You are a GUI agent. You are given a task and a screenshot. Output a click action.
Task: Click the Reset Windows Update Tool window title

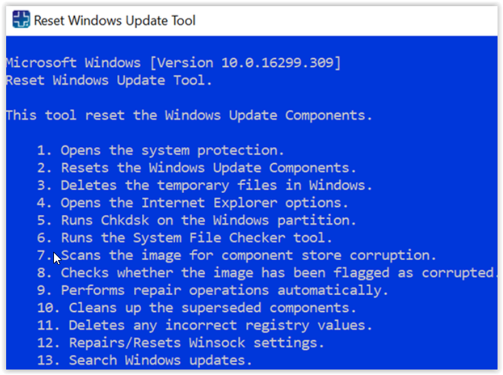(x=115, y=21)
